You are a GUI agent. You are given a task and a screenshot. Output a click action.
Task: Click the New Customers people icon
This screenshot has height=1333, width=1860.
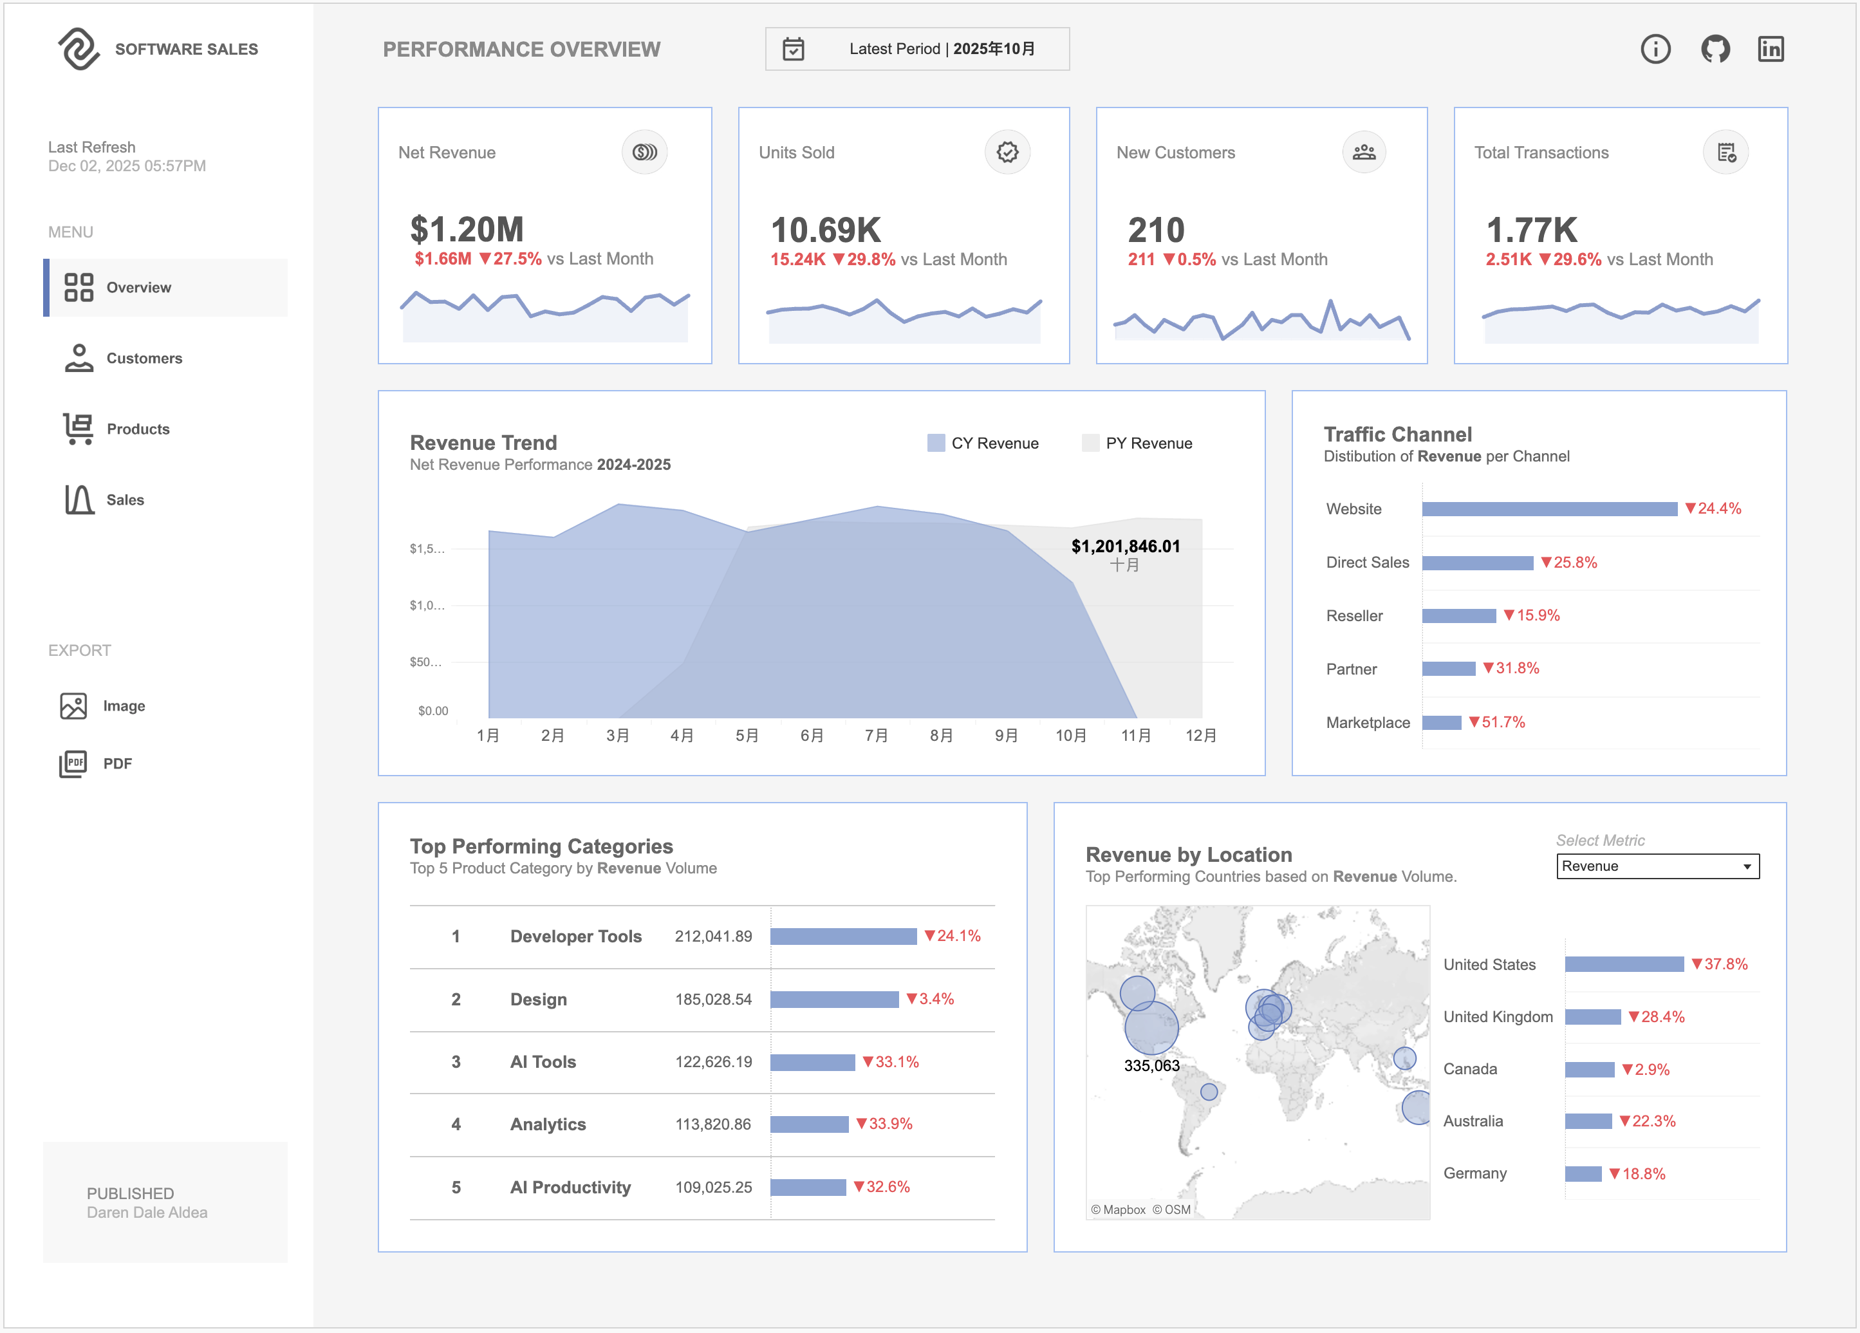[x=1364, y=153]
